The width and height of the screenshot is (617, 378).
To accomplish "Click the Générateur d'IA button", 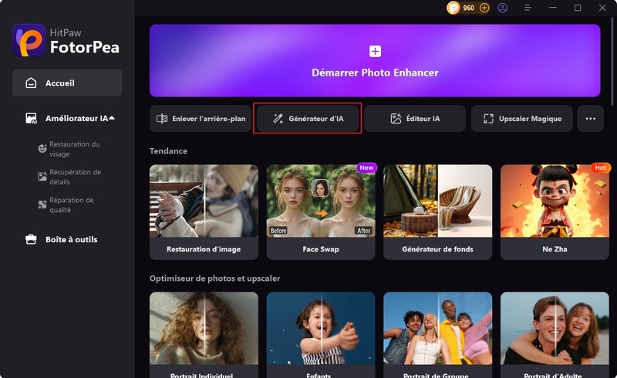I will [307, 119].
